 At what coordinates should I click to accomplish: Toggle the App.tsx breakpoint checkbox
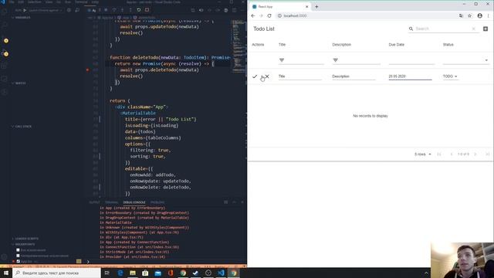pyautogui.click(x=18, y=261)
